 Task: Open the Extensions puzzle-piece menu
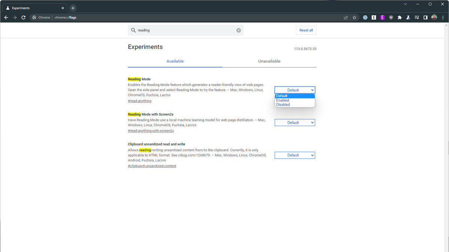[x=400, y=17]
